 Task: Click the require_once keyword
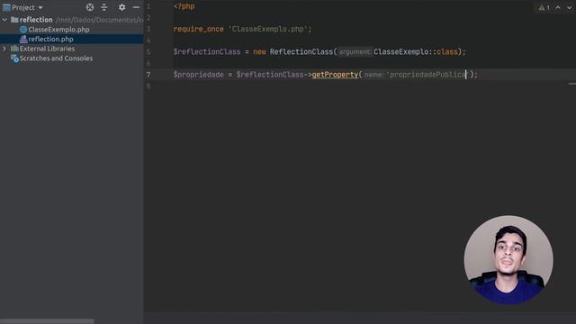(x=198, y=29)
